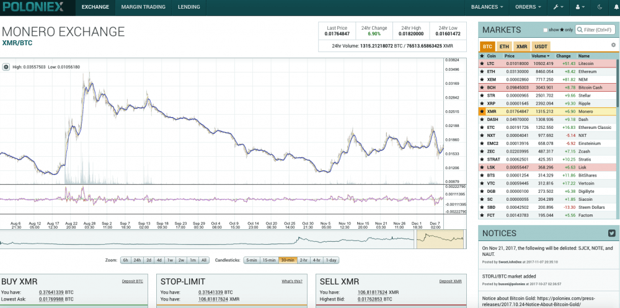The height and width of the screenshot is (308, 620).
Task: Star the LSK Lisk row
Action: tap(482, 167)
